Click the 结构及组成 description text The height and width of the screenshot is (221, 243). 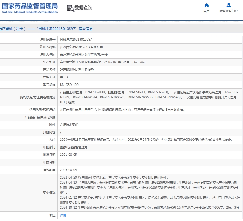(x=149, y=97)
